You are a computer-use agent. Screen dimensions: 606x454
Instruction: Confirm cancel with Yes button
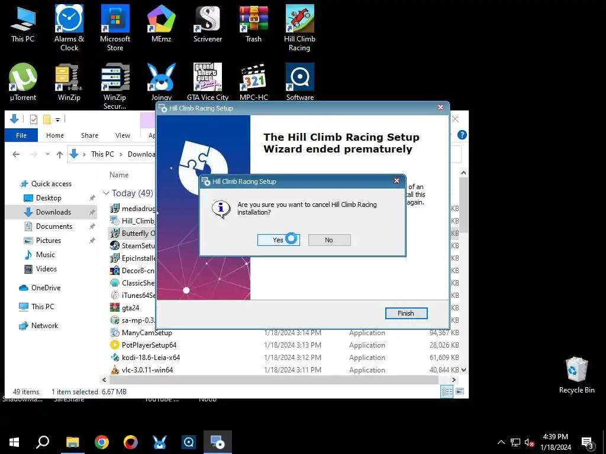(279, 240)
